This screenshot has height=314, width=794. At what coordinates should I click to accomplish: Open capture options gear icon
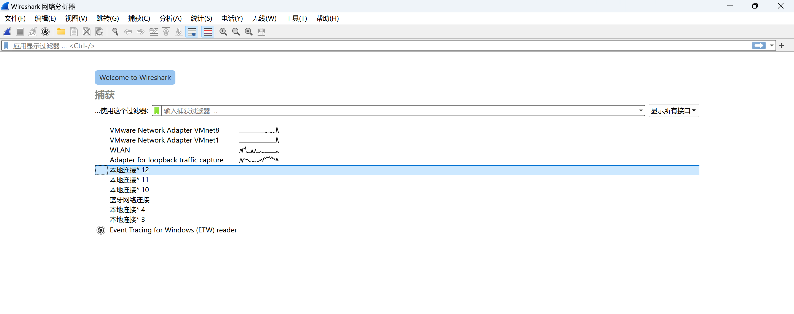45,32
